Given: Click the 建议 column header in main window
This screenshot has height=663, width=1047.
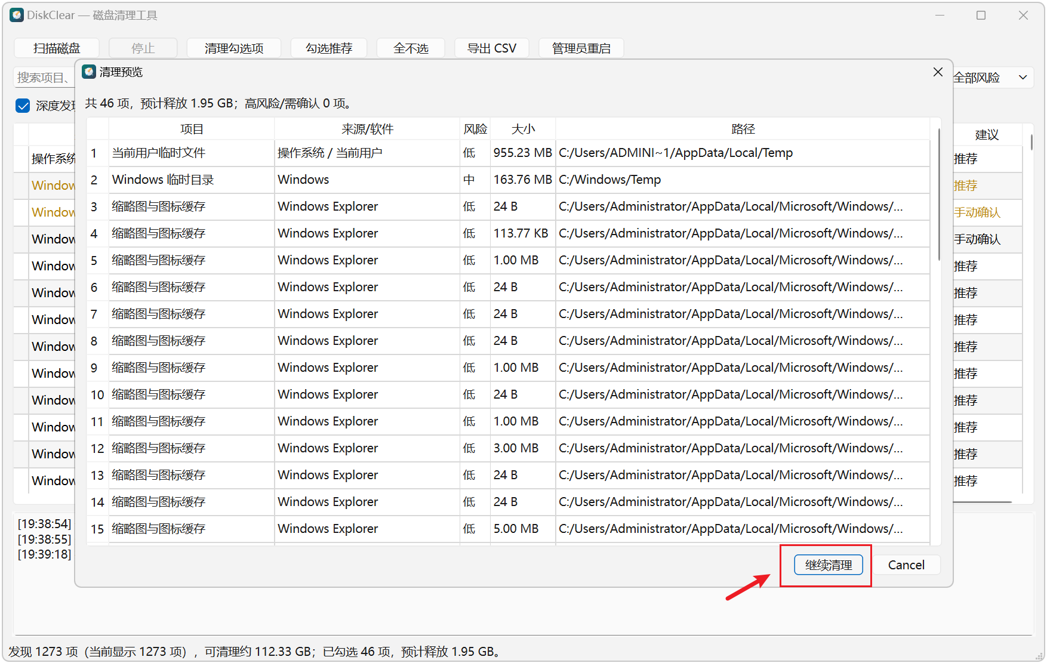Looking at the screenshot, I should click(987, 135).
